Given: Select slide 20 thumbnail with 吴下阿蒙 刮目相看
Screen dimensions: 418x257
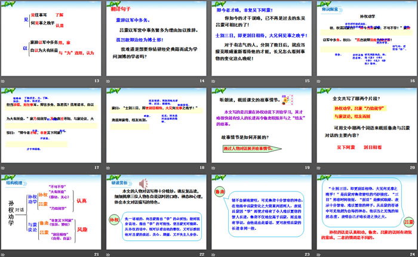Looking at the screenshot, I should pos(367,125).
